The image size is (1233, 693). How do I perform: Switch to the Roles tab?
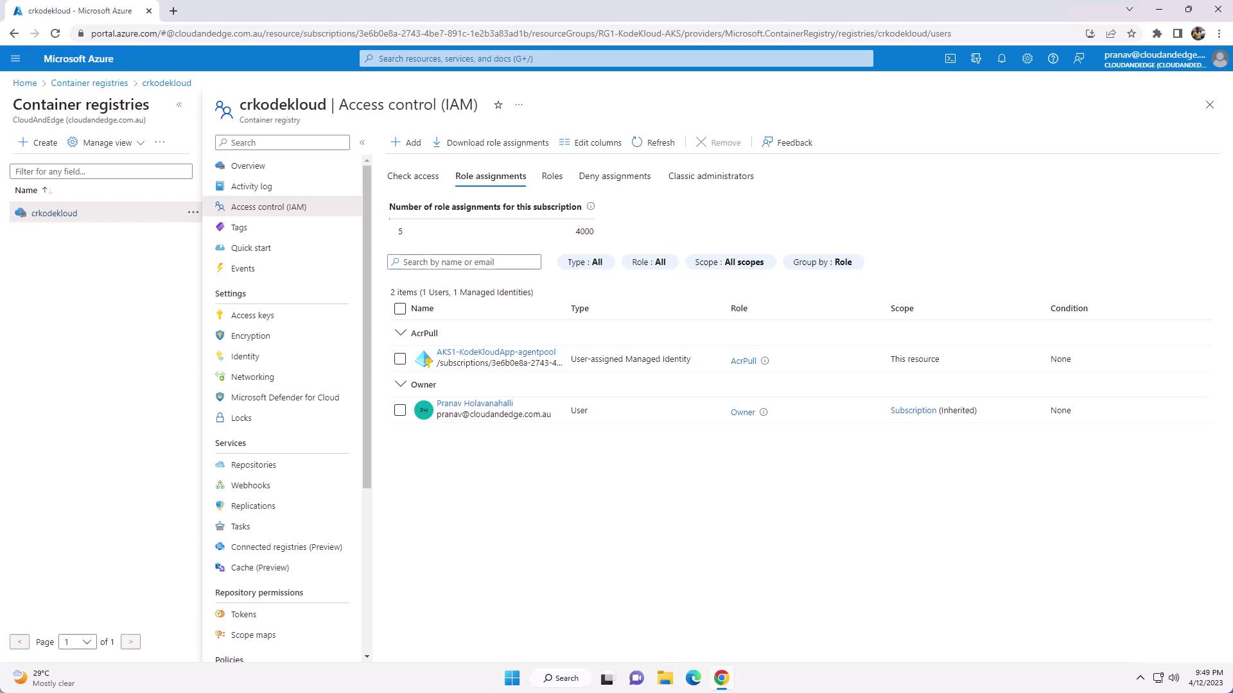(x=552, y=176)
